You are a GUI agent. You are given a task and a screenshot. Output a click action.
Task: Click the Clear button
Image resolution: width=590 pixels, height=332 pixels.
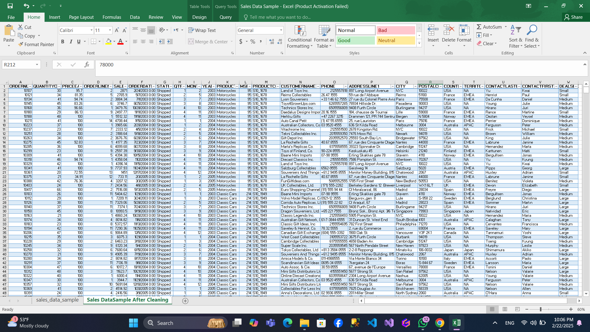487,44
